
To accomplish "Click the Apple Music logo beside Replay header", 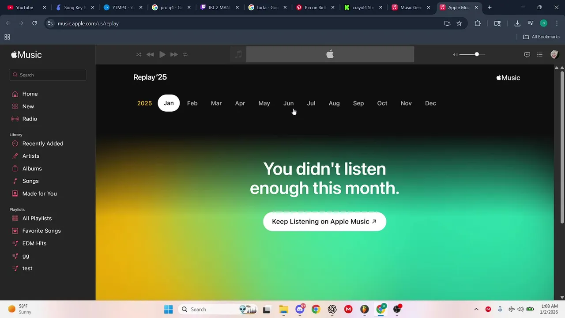I will [508, 78].
